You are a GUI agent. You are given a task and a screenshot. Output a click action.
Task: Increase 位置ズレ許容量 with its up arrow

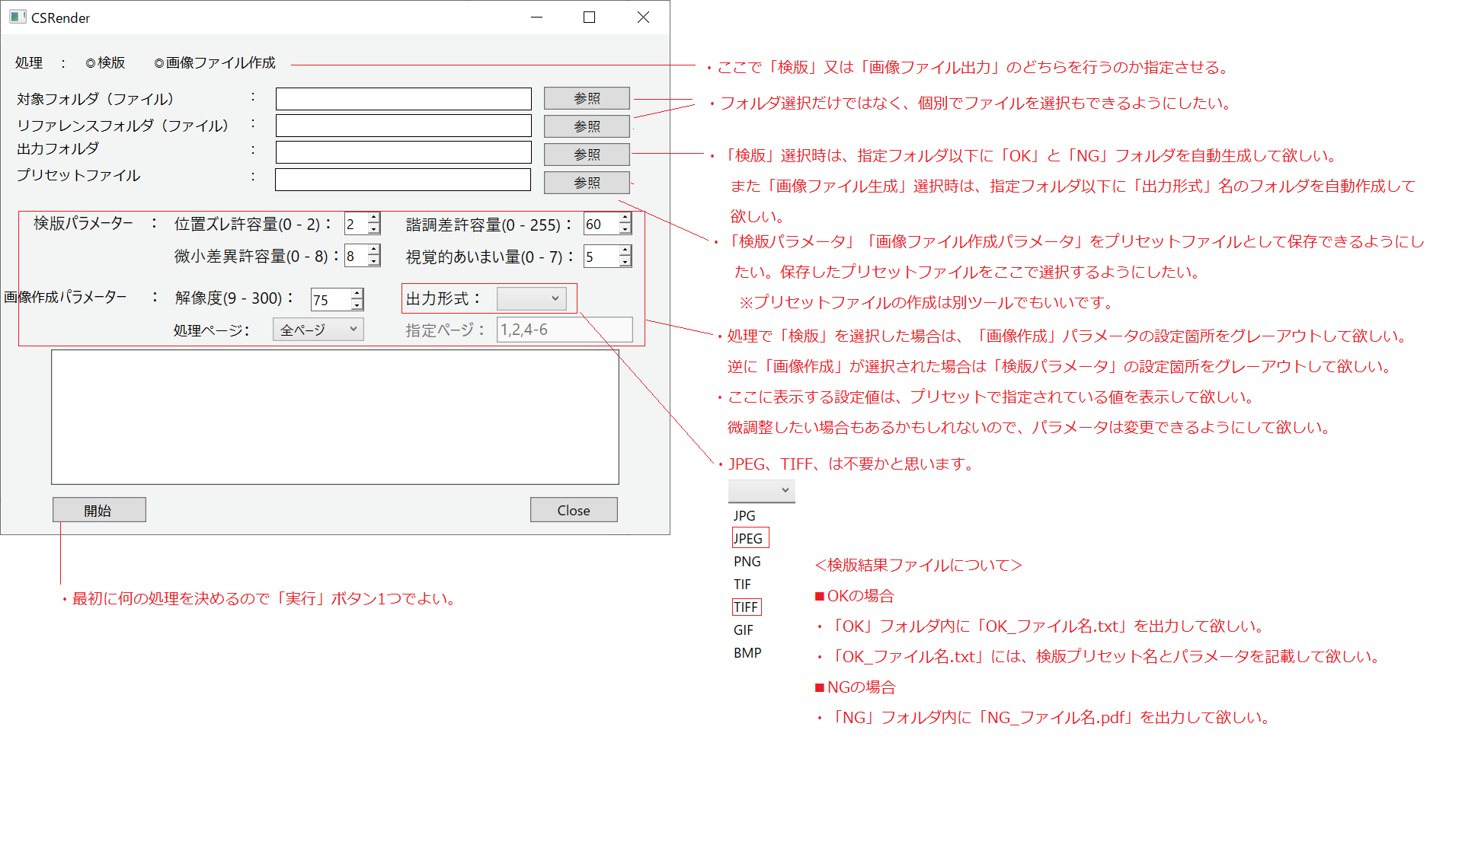373,218
